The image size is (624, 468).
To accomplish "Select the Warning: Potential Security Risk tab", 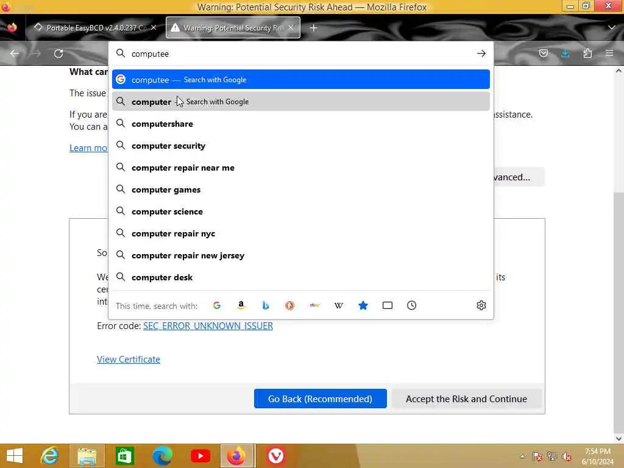I will point(233,28).
